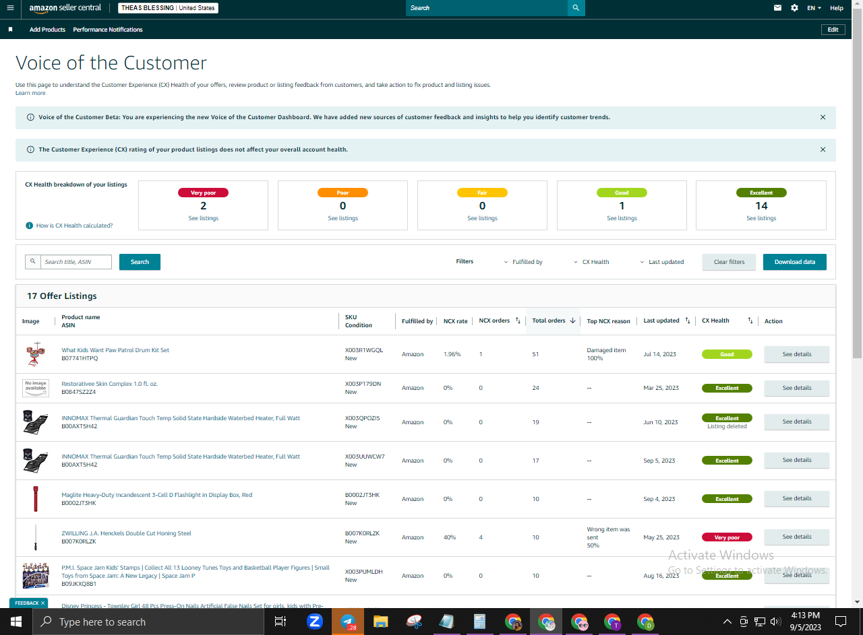
Task: See listings under Poor
Action: pyautogui.click(x=343, y=218)
